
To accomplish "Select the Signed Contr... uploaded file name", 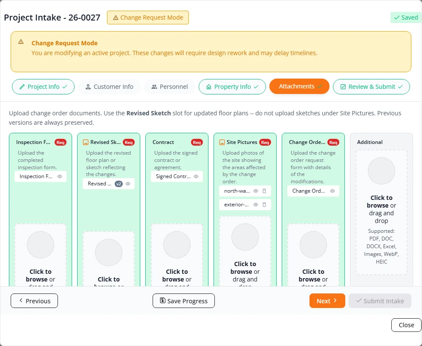I will [x=173, y=176].
